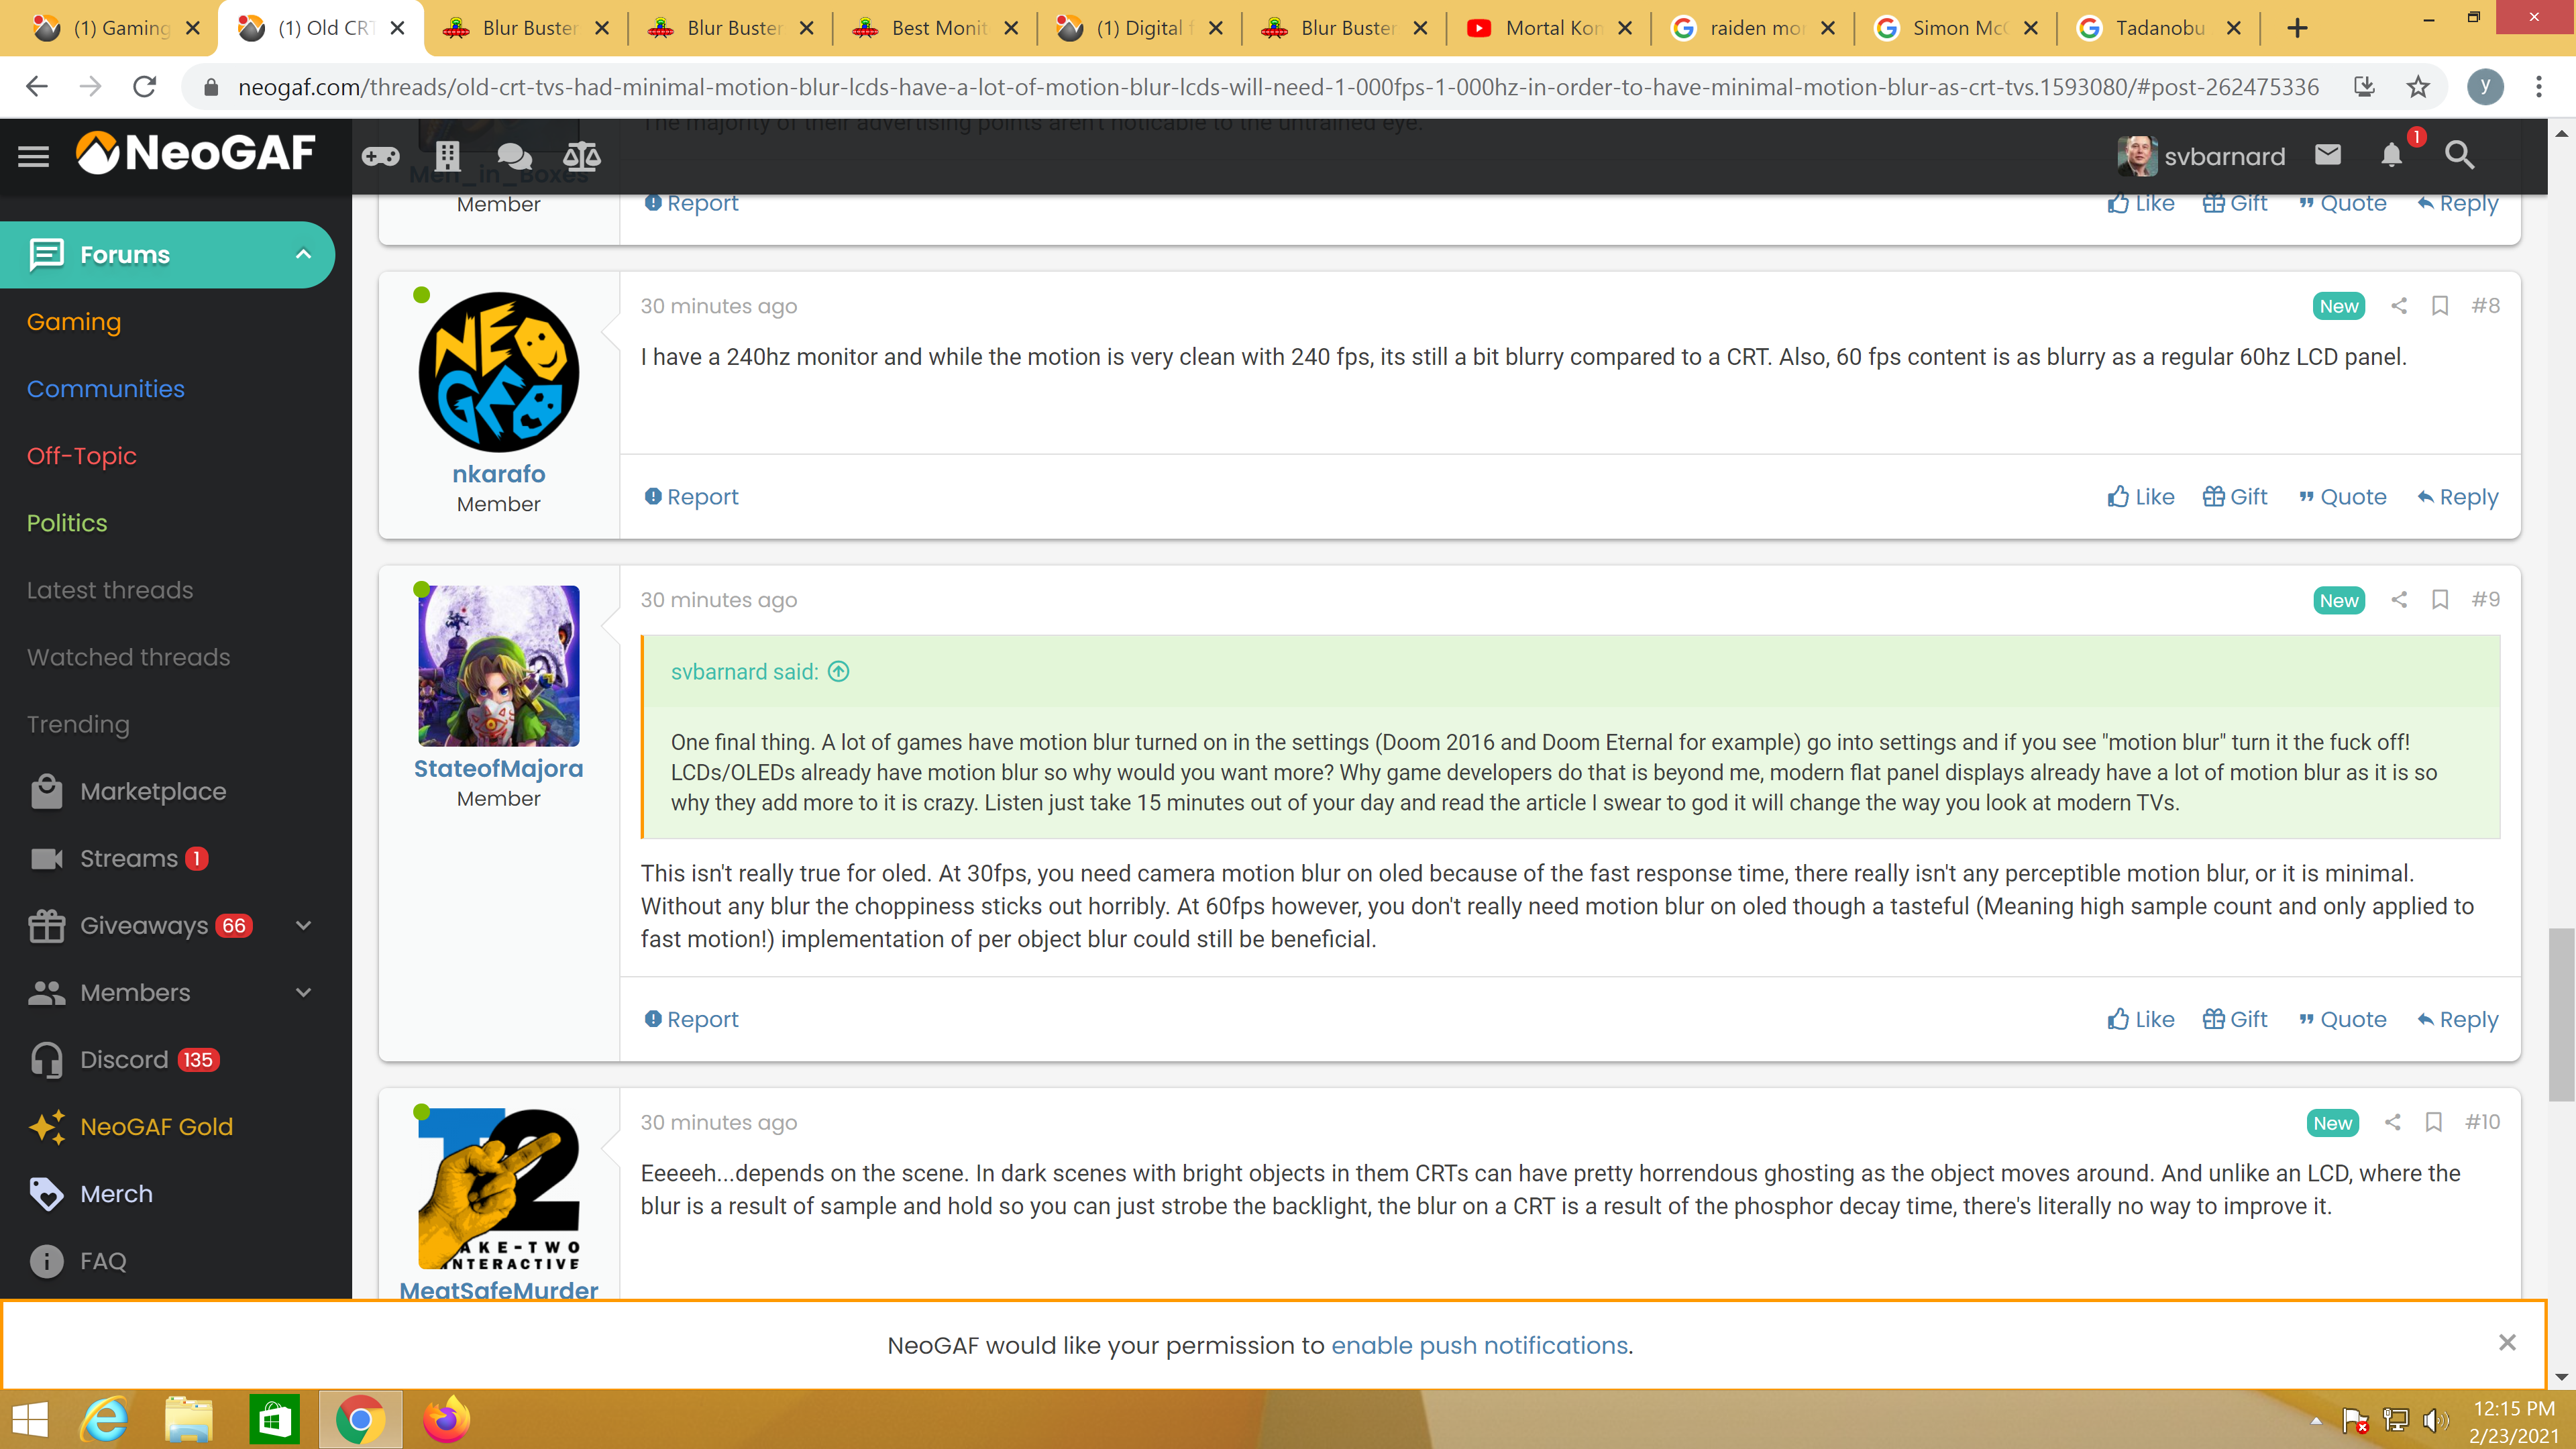Open Firefox from the taskbar
This screenshot has height=1449, width=2576.
pos(445,1419)
